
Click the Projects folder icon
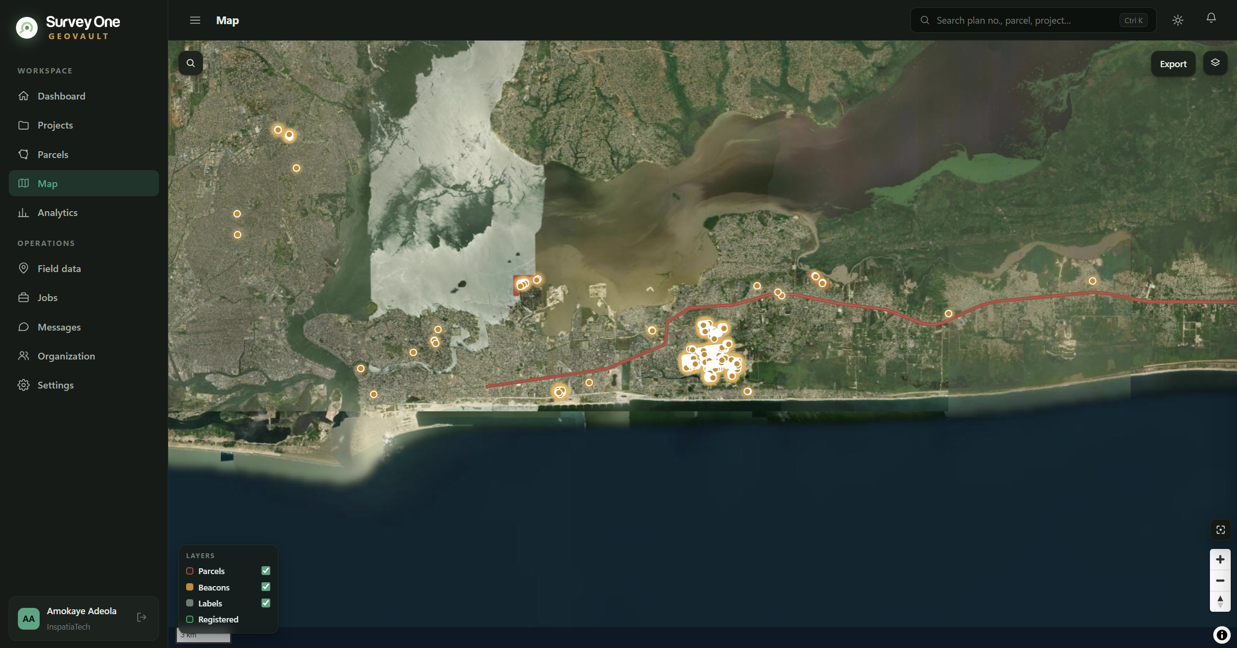pyautogui.click(x=23, y=125)
